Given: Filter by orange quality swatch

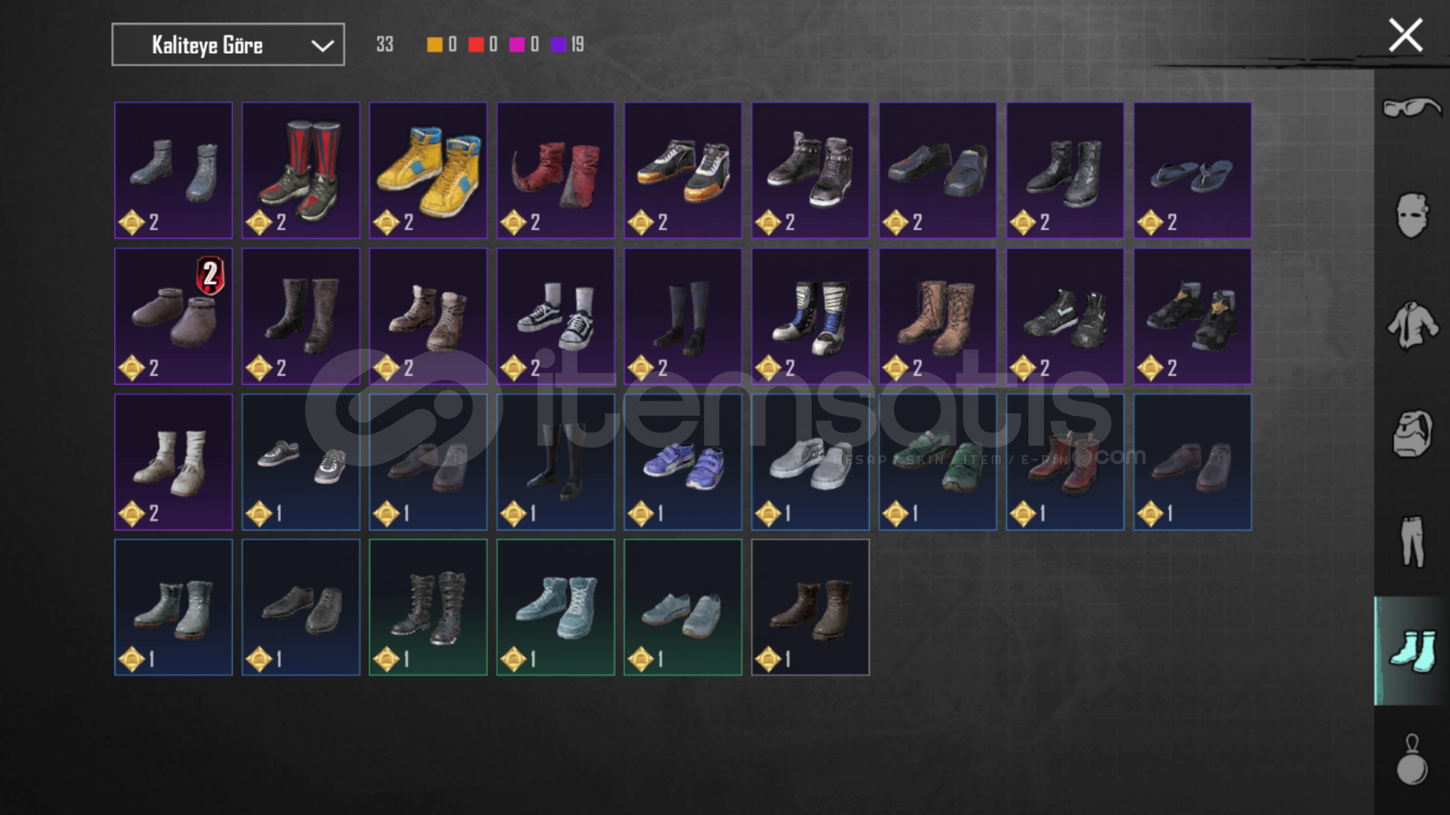Looking at the screenshot, I should 434,45.
